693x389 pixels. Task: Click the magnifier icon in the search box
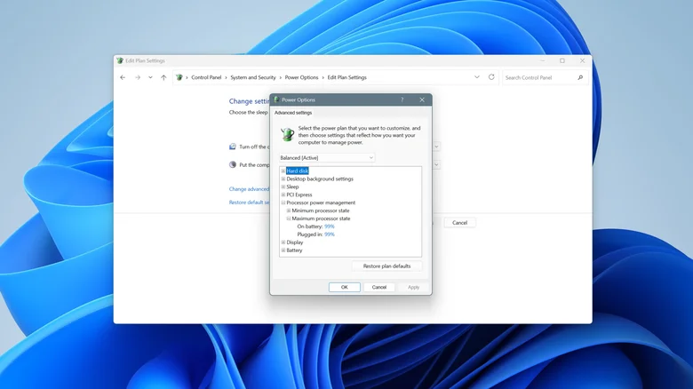580,77
